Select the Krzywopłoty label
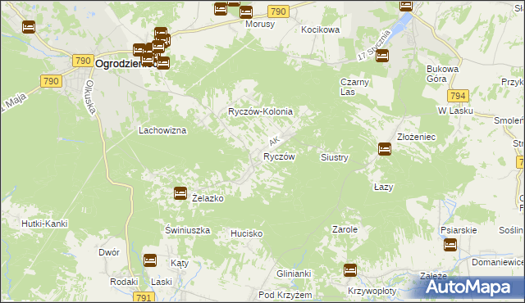 (372, 291)
